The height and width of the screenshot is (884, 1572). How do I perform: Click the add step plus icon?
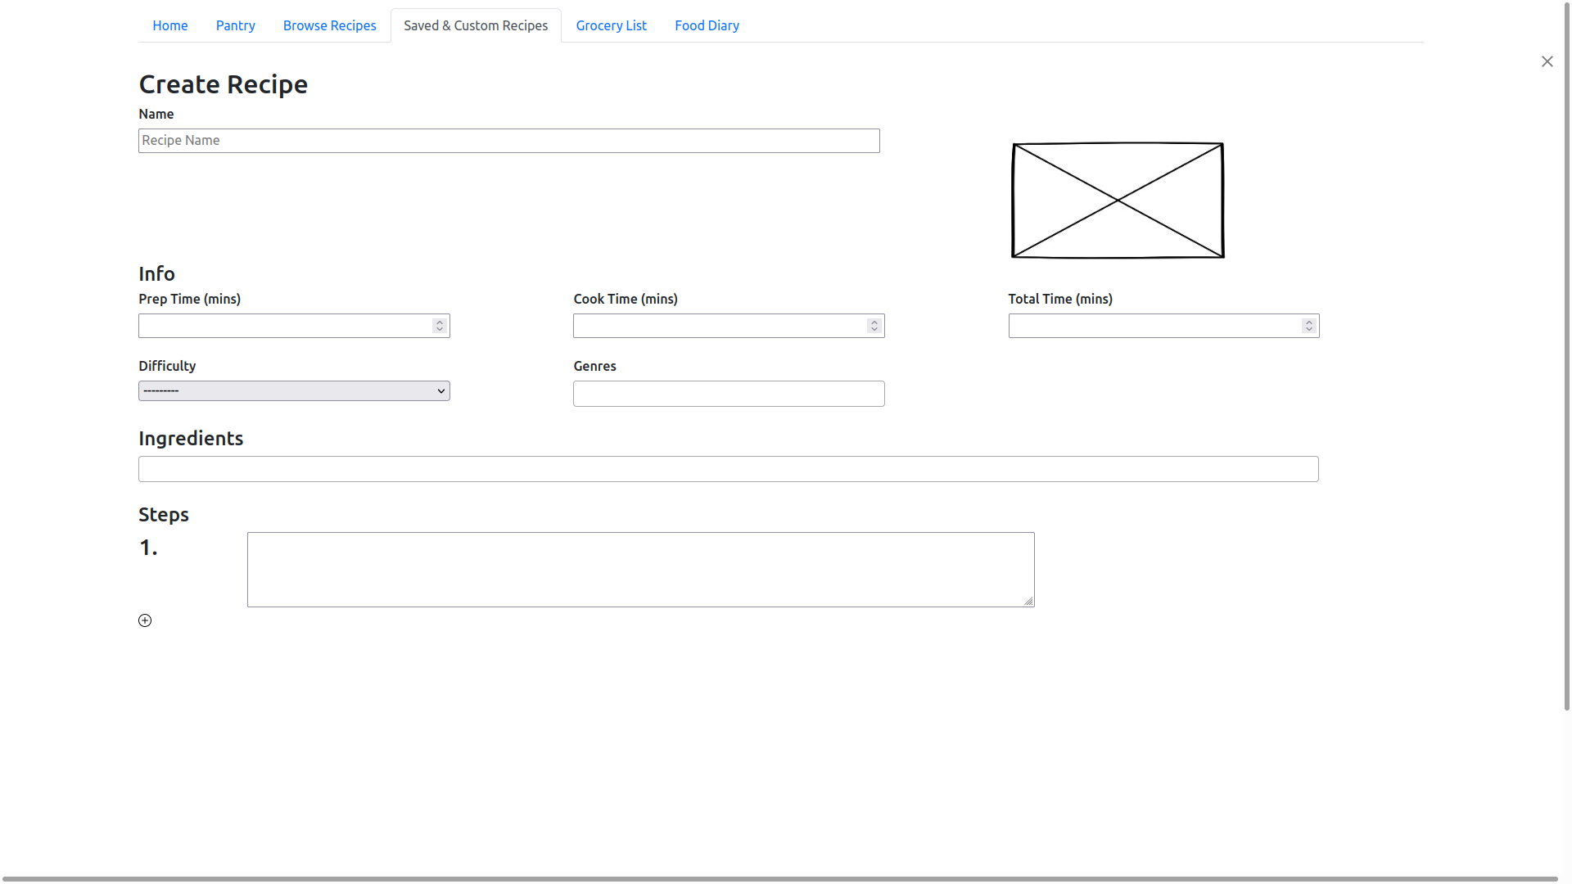click(145, 620)
